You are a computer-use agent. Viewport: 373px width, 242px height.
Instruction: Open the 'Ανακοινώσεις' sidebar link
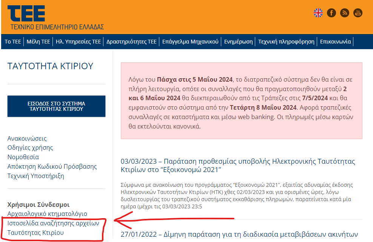27,138
